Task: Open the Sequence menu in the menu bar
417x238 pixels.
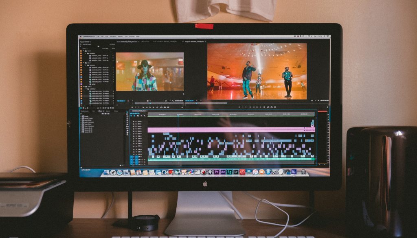Action: (113, 36)
